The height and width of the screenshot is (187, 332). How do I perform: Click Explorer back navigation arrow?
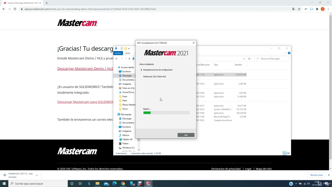(x=116, y=59)
